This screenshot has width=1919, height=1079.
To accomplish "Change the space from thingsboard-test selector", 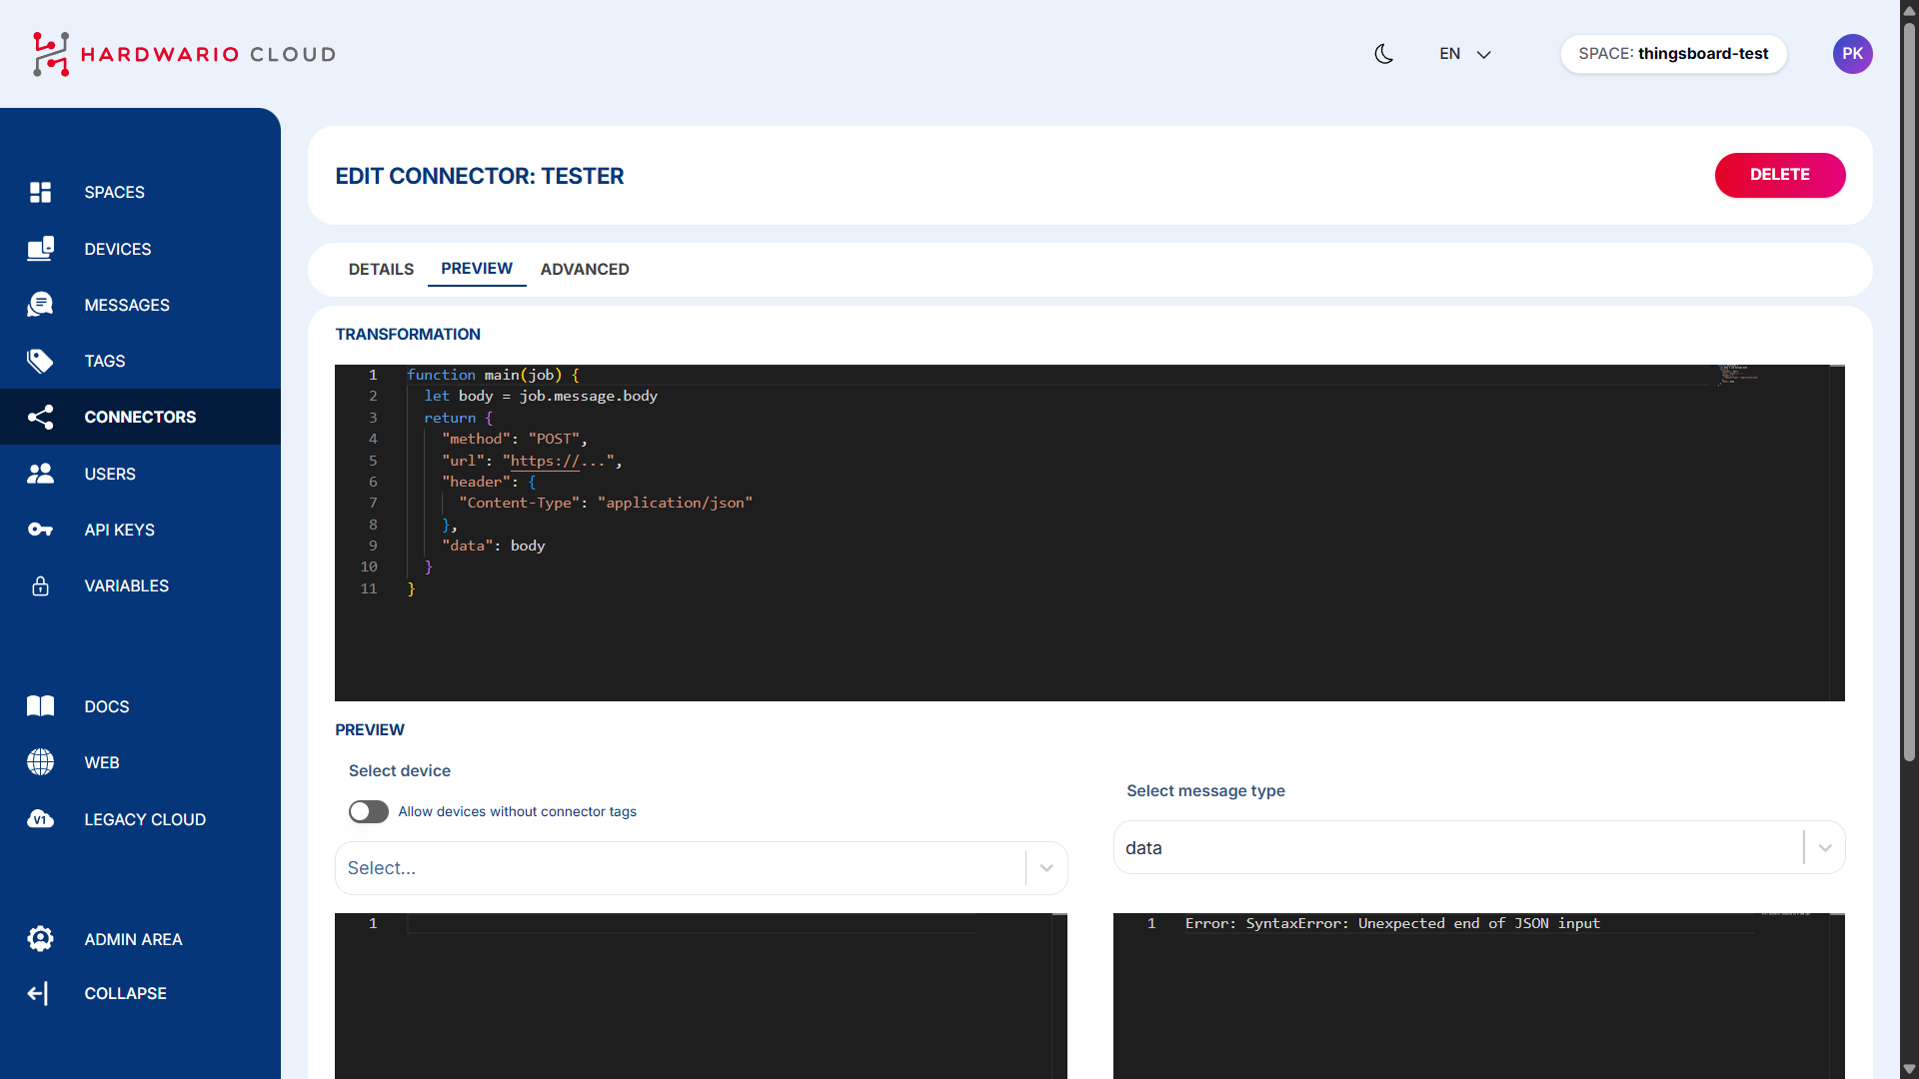I will [x=1673, y=54].
